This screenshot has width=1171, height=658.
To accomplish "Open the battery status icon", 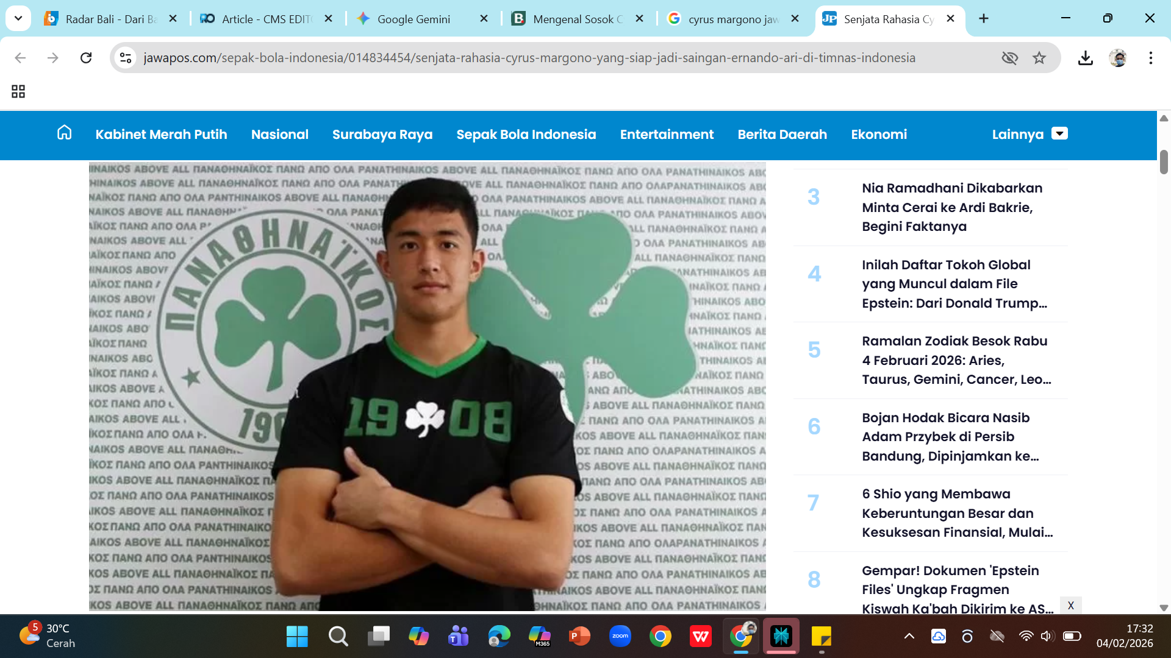I will pos(1072,636).
